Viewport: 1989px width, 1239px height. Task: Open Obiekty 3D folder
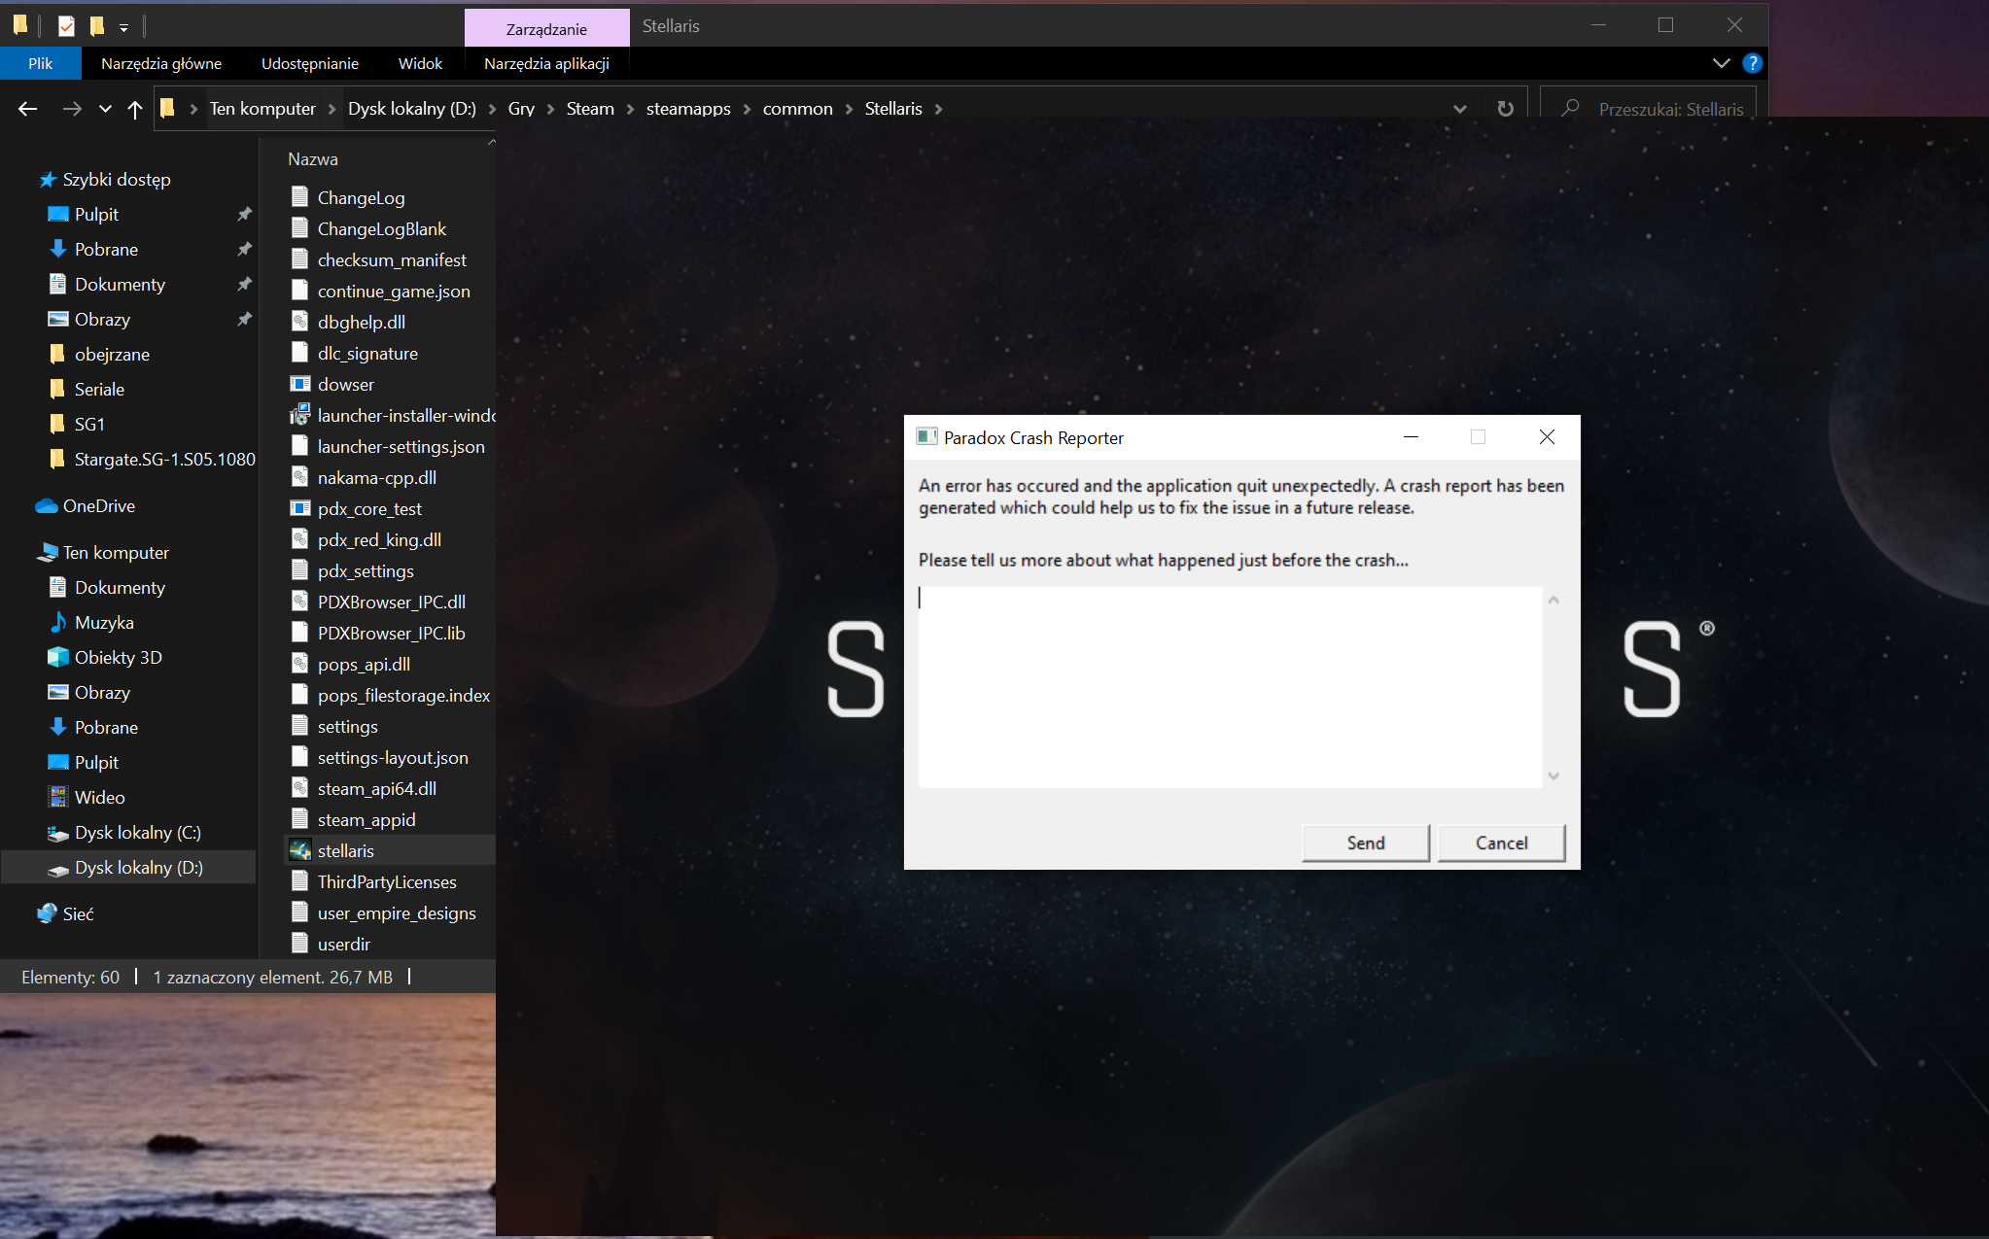pyautogui.click(x=118, y=657)
